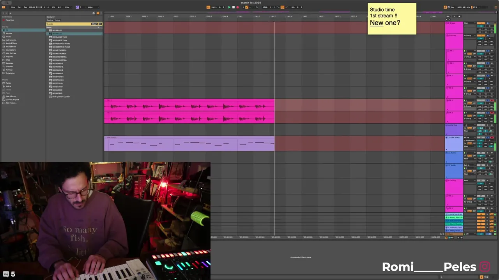Open User Library under Places
The image size is (499, 280).
10,96
